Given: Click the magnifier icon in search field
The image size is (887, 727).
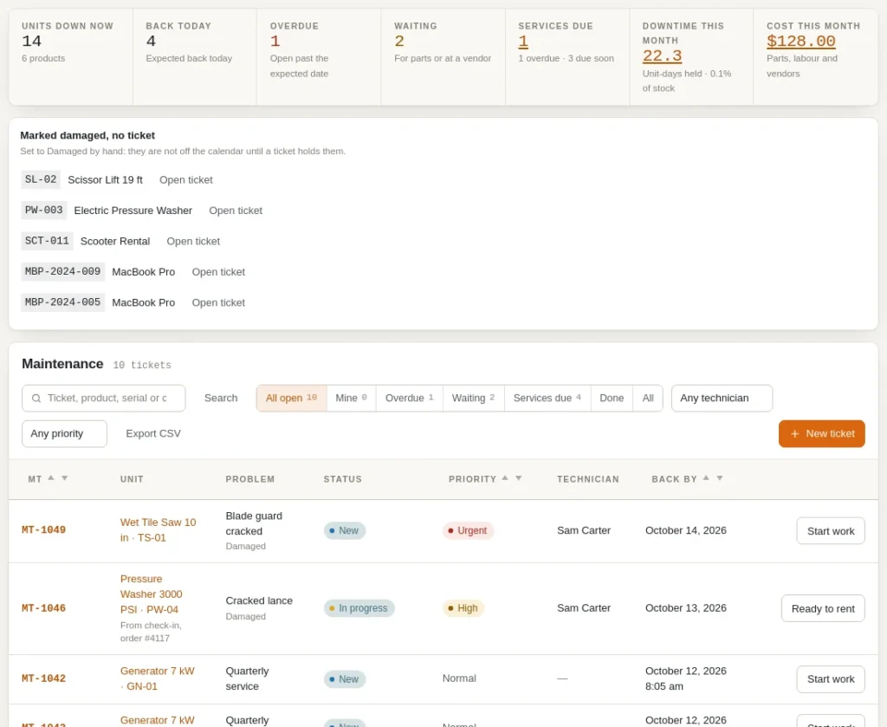Looking at the screenshot, I should [36, 399].
